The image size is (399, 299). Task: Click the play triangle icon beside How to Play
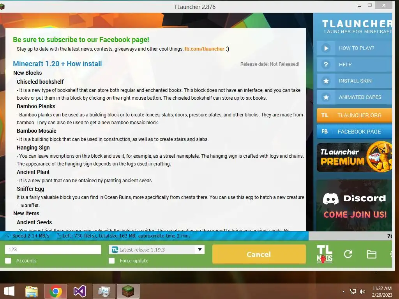(326, 48)
